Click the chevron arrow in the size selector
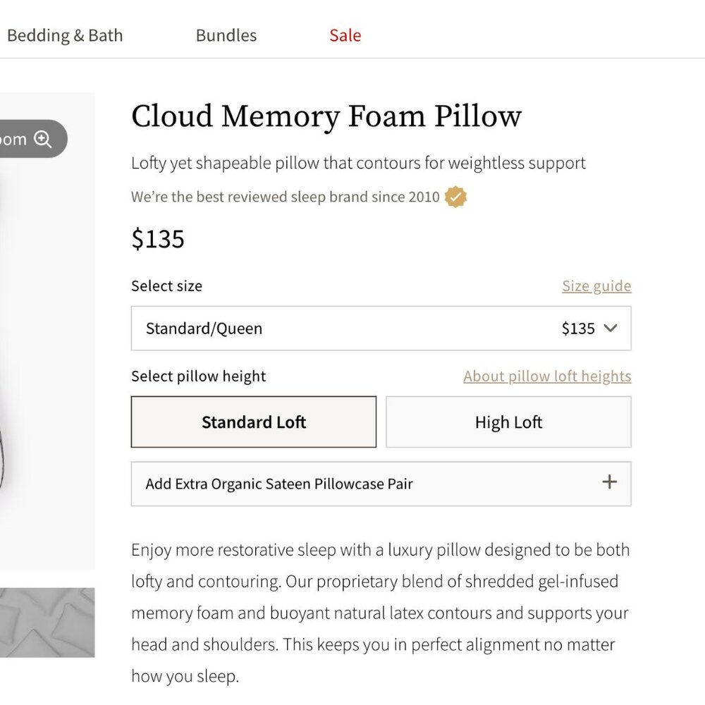This screenshot has height=705, width=705. pyautogui.click(x=611, y=328)
